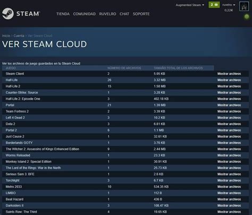Show files for Half-Life 2: Episode One
Screen dimensions: 252x215
pyautogui.click(x=229, y=99)
